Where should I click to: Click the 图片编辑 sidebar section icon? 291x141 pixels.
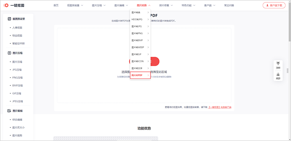[9, 111]
